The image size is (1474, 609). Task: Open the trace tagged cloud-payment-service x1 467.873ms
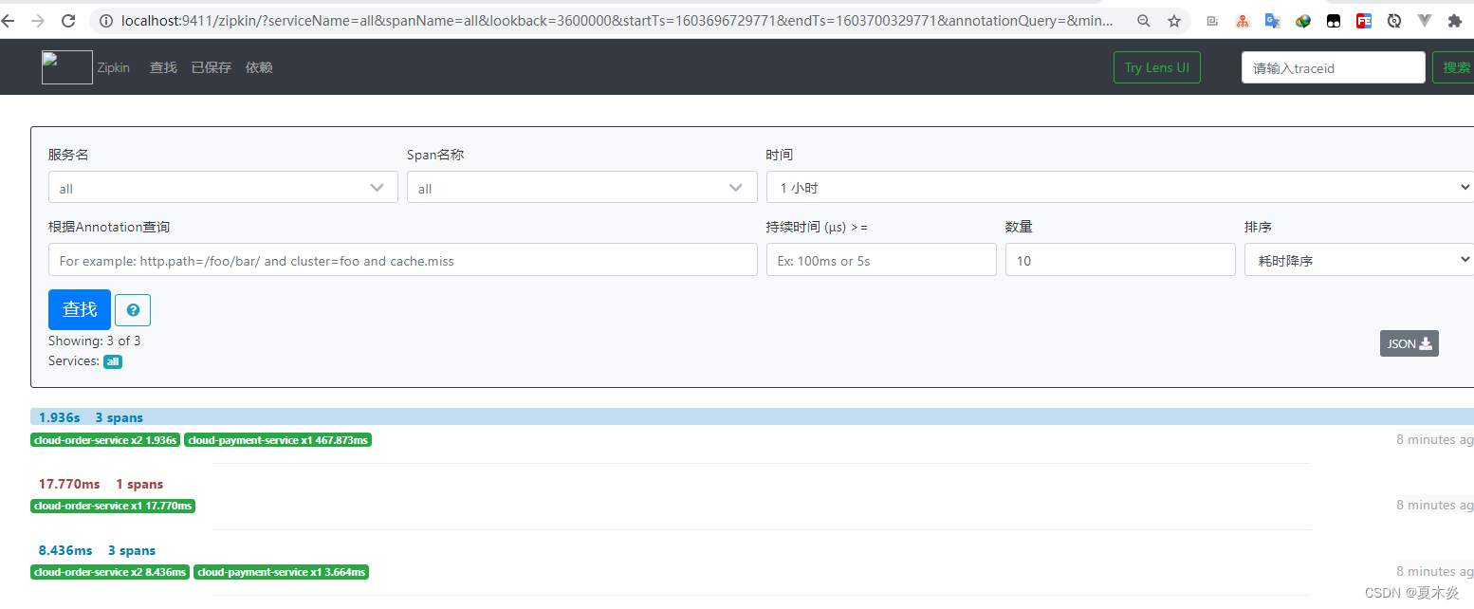point(278,439)
